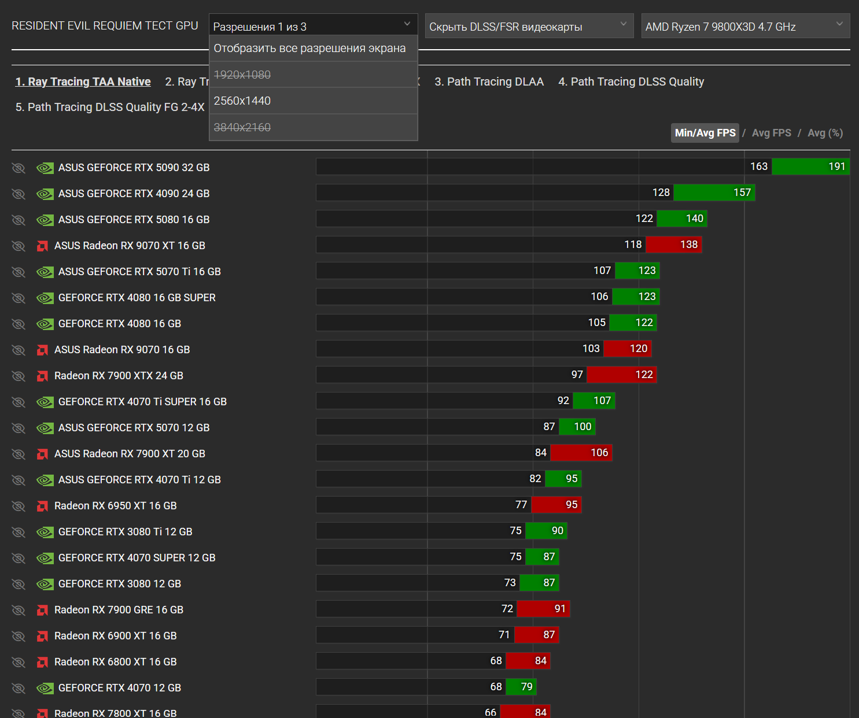
Task: Click Nvidia logo beside RTX 4080 16 GB SUPER
Action: tap(45, 298)
